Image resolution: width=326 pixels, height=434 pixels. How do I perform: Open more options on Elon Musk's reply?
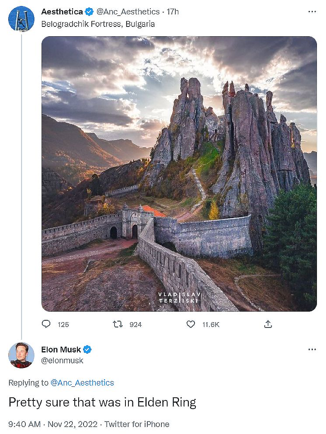(312, 349)
